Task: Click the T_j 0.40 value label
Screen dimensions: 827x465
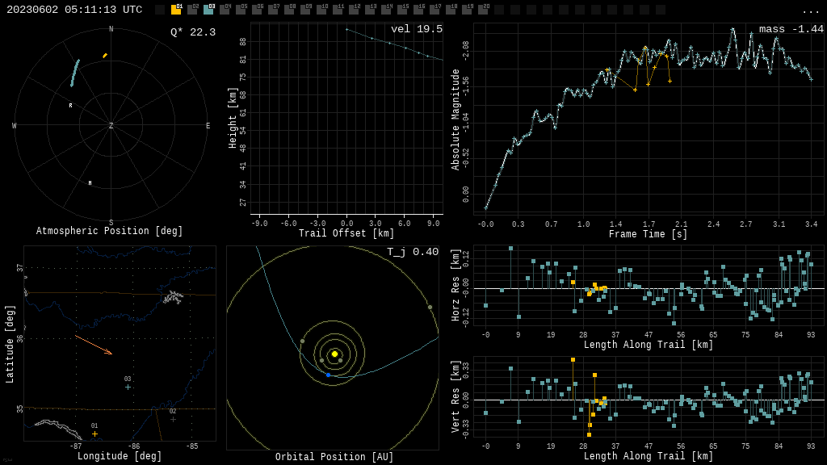Action: pos(412,252)
